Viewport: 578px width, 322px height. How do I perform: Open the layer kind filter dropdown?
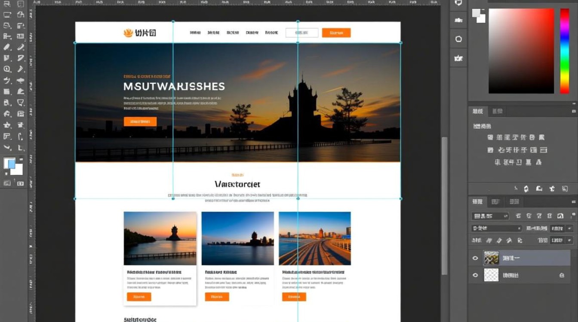pos(490,216)
